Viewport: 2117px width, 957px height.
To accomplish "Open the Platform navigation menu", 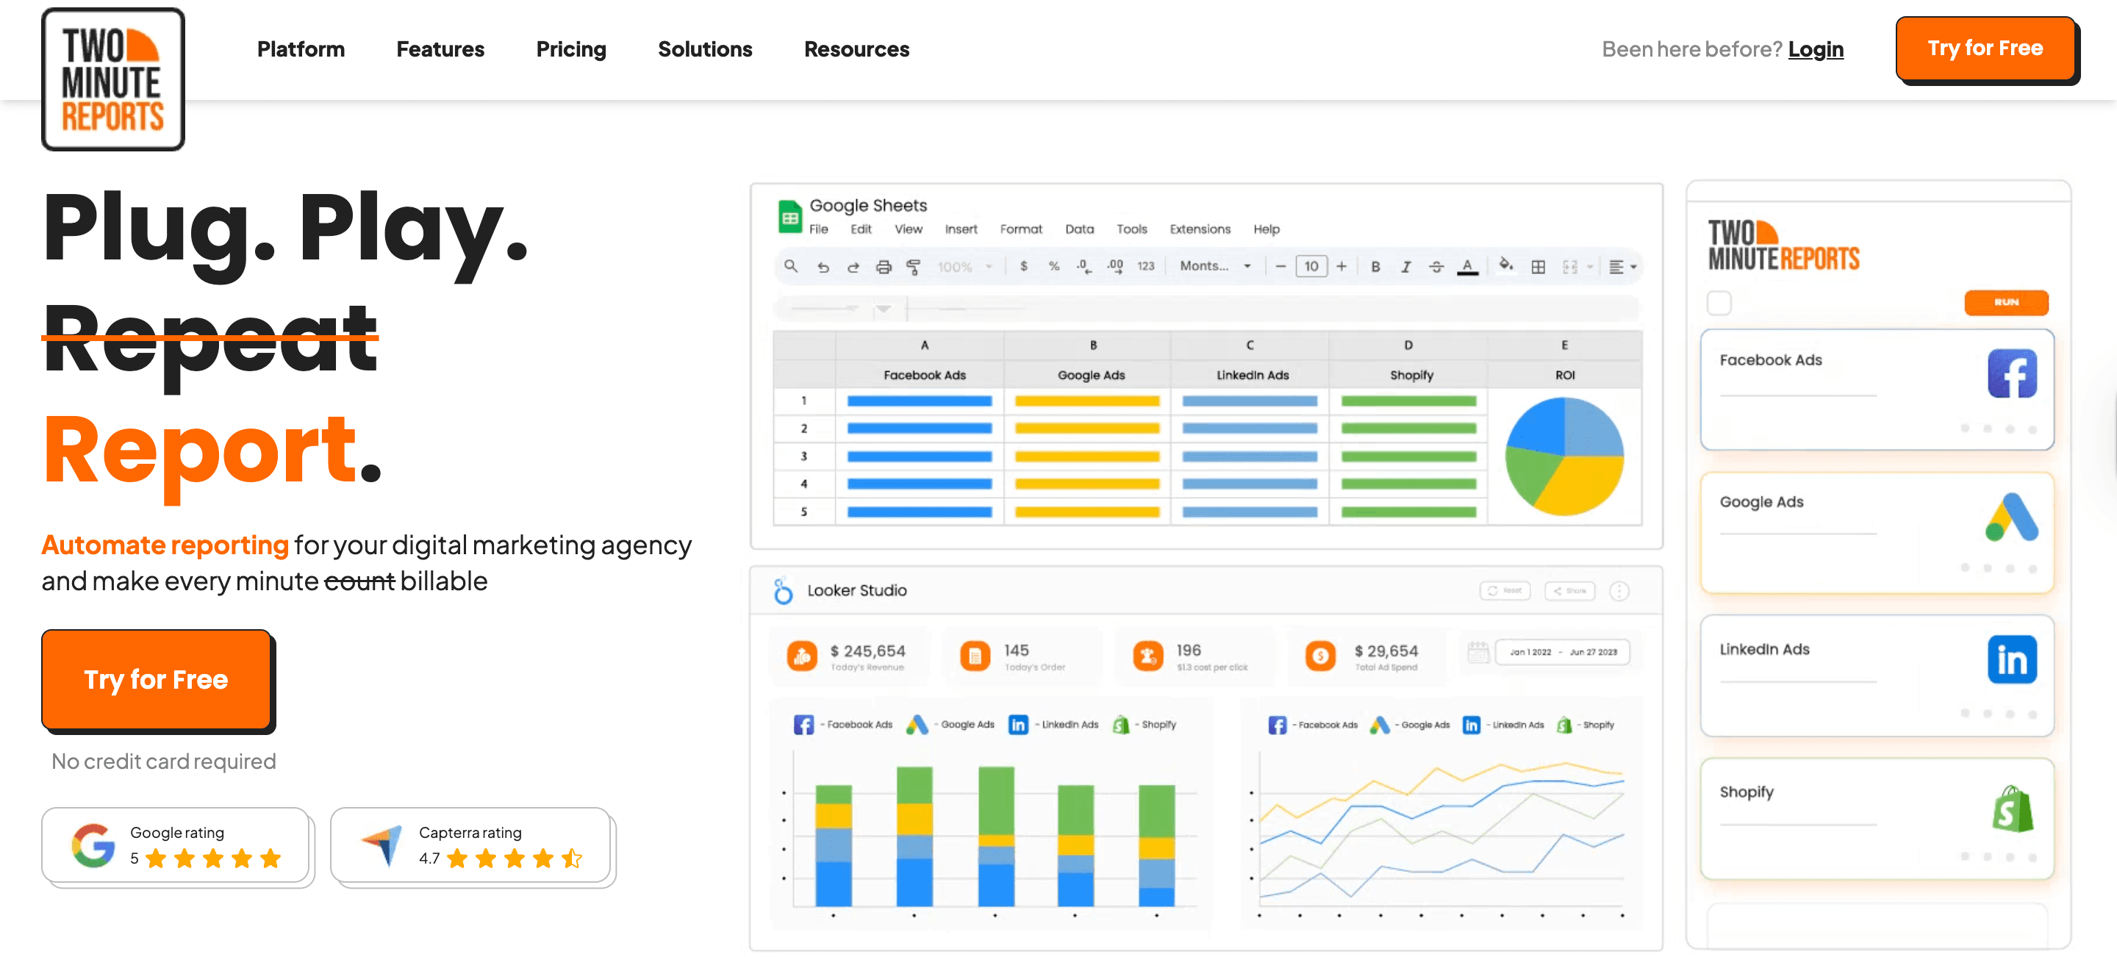I will point(301,49).
